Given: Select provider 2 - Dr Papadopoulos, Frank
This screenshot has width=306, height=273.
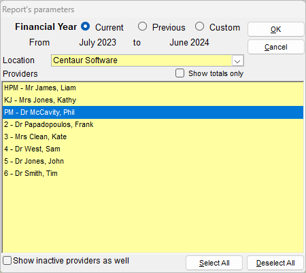Looking at the screenshot, I should (153, 124).
